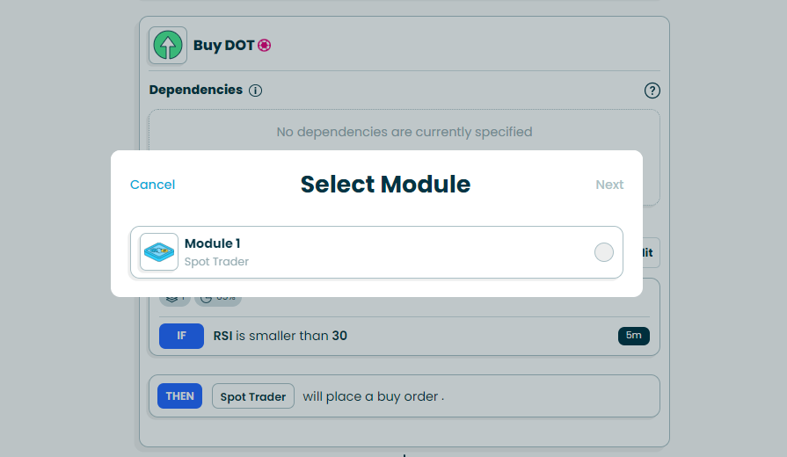Click the green Buy arrow icon

[x=167, y=46]
